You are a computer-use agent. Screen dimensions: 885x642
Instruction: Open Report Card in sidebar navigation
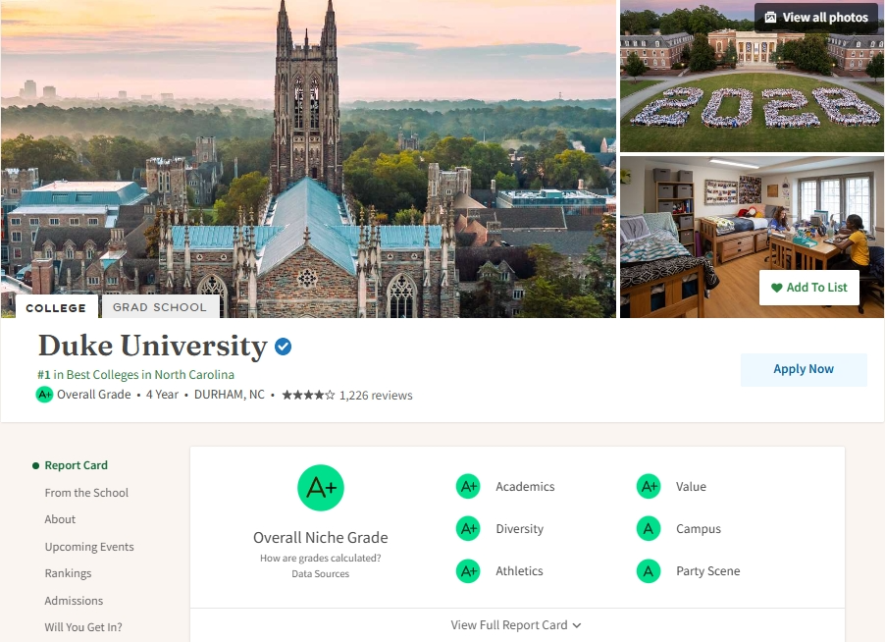pyautogui.click(x=77, y=465)
